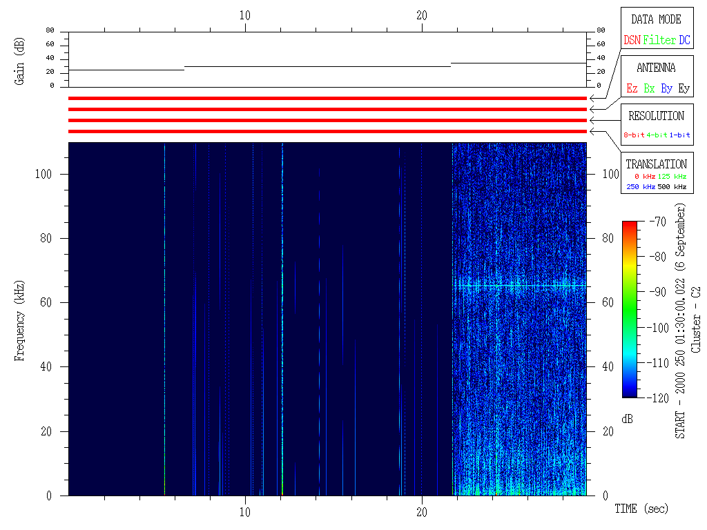Click the blue 1-bit resolution label

[x=681, y=135]
